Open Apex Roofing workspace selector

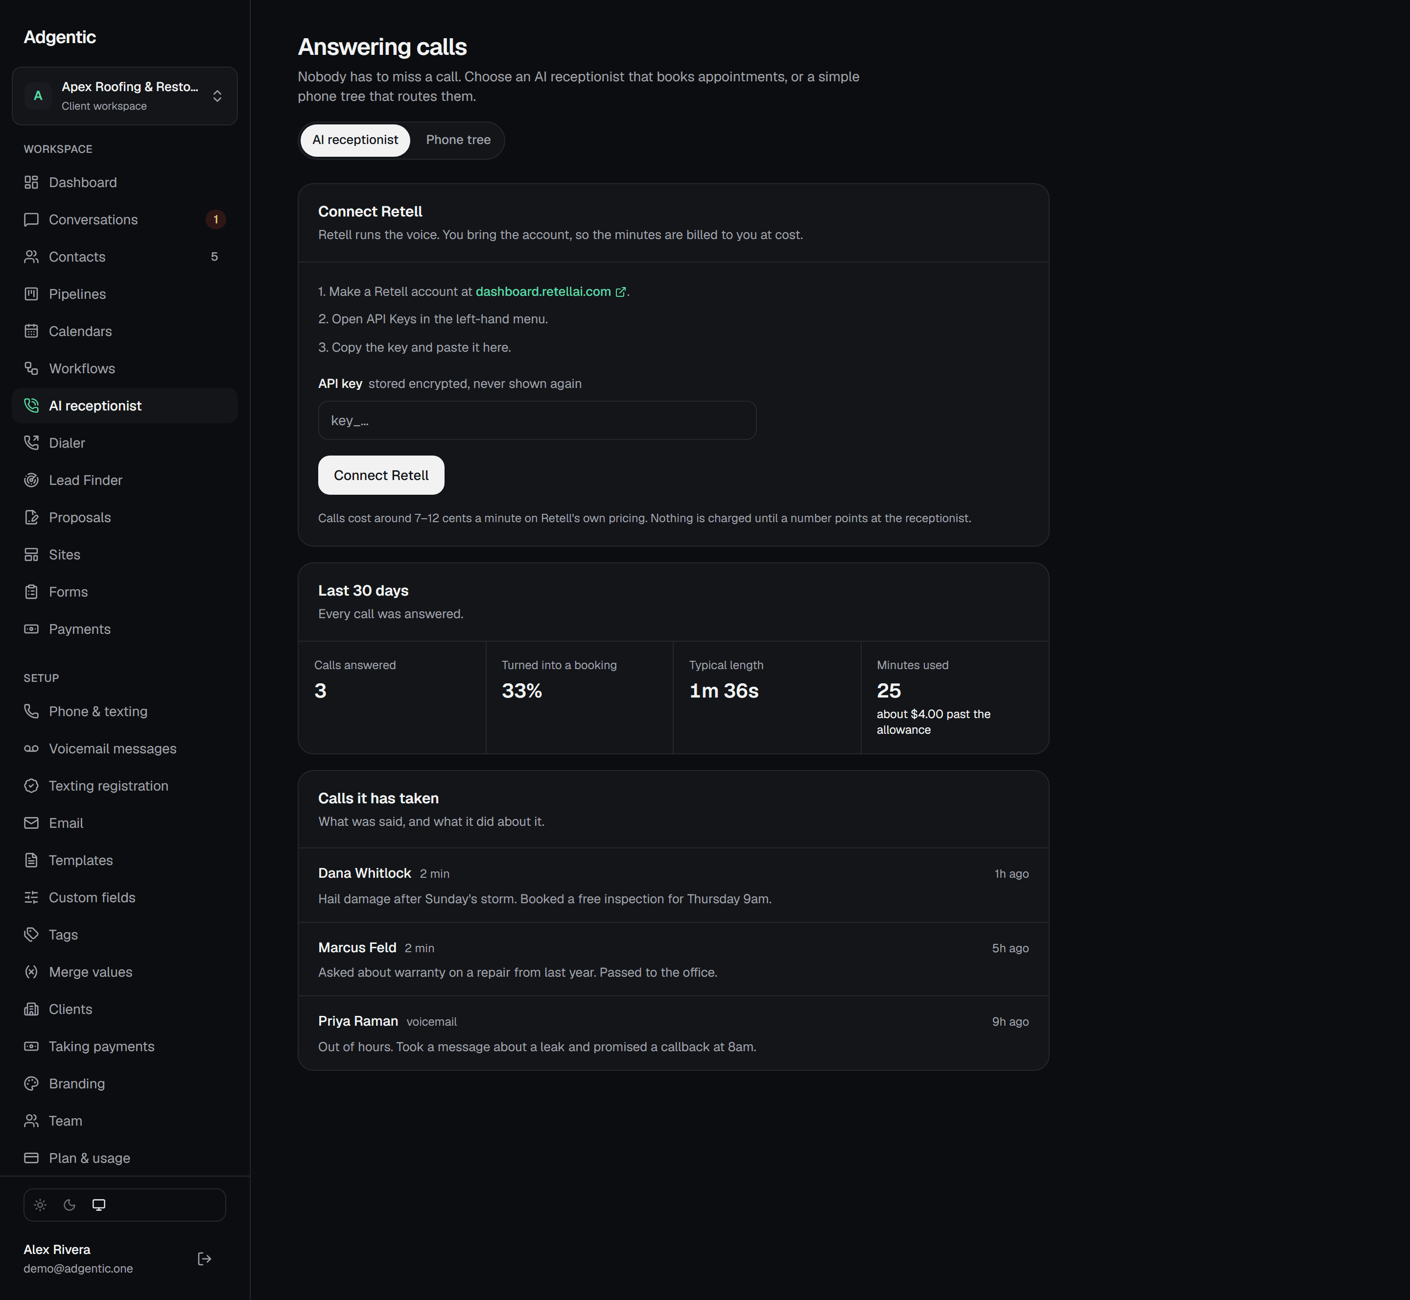(124, 96)
